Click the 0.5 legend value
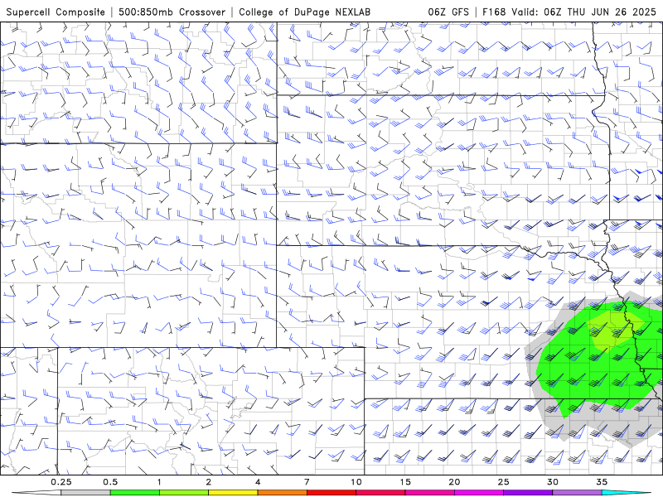The image size is (663, 497). (x=110, y=482)
